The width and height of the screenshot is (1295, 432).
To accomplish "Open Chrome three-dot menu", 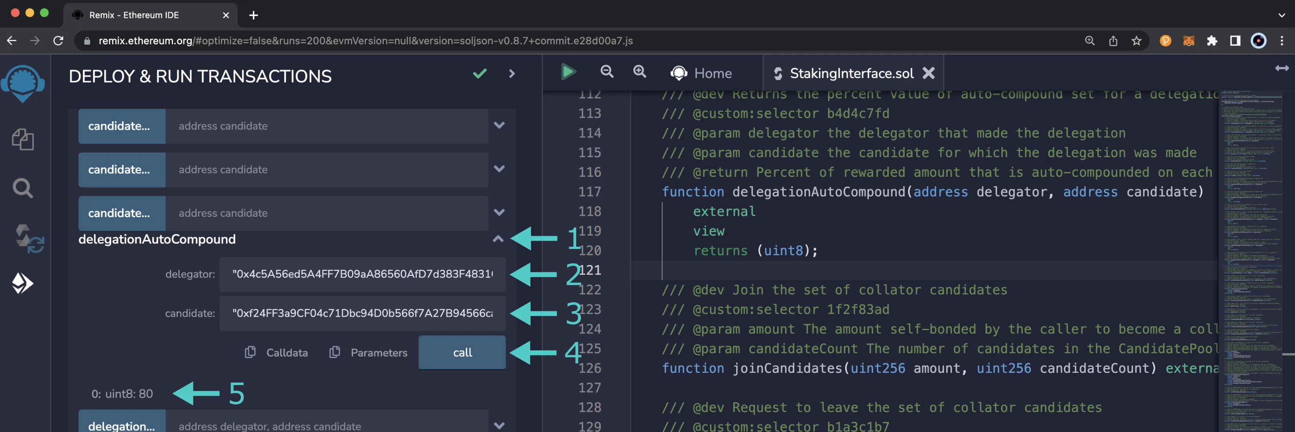I will coord(1281,41).
